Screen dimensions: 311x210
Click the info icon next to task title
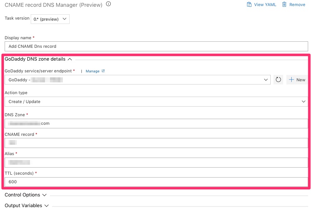[108, 4]
